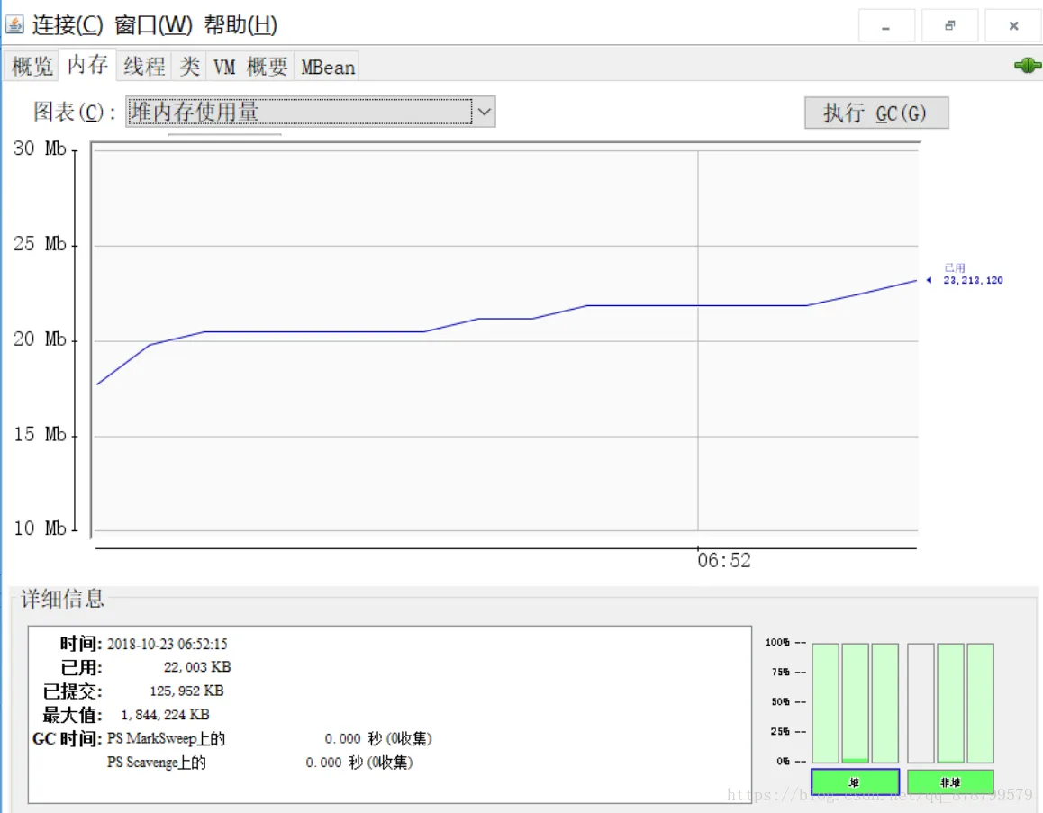This screenshot has width=1043, height=813.
Task: Toggle the 堆 heap button
Action: click(855, 781)
